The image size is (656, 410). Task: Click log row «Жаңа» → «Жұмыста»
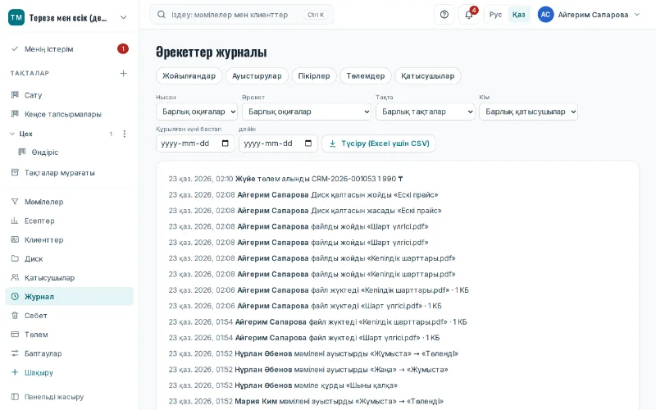(x=308, y=370)
